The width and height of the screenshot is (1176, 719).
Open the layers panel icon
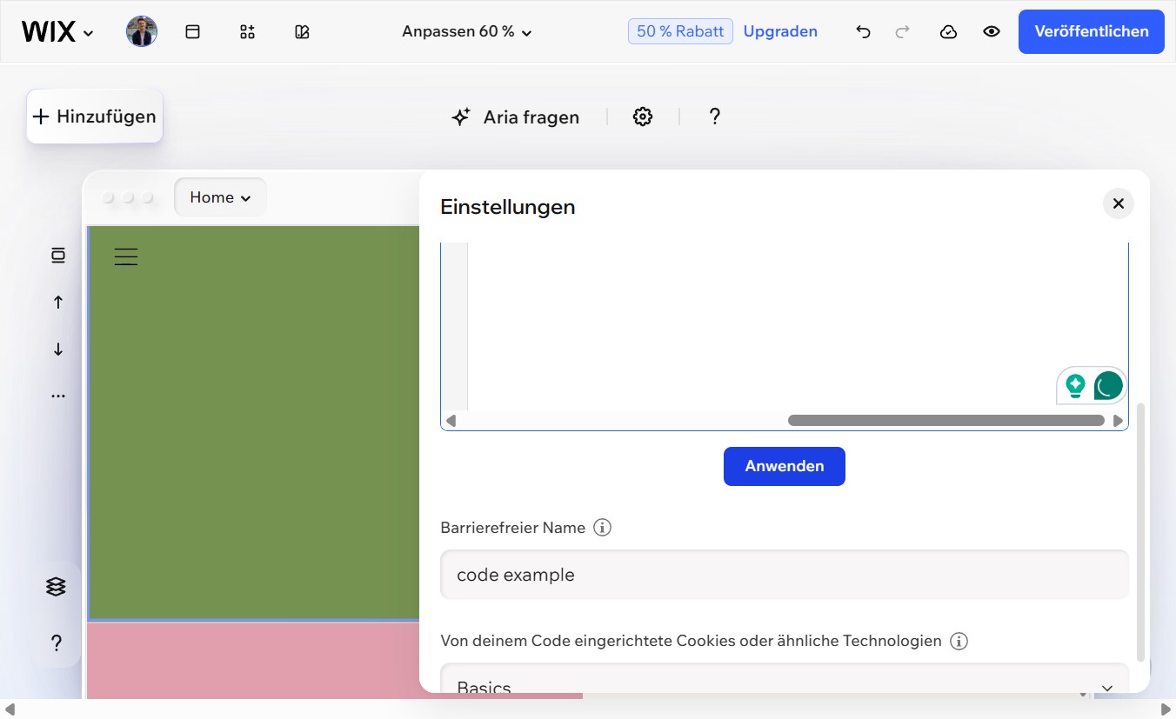56,587
